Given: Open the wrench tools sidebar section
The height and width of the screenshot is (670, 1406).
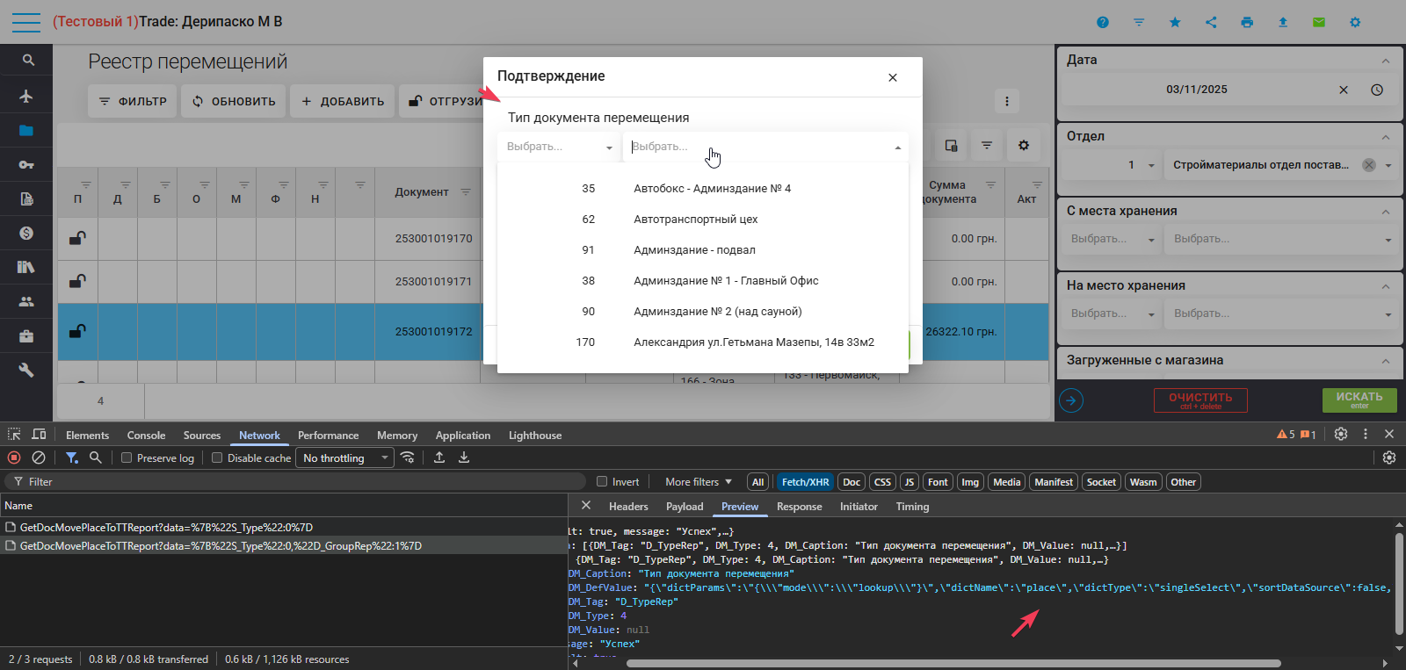Looking at the screenshot, I should point(26,370).
